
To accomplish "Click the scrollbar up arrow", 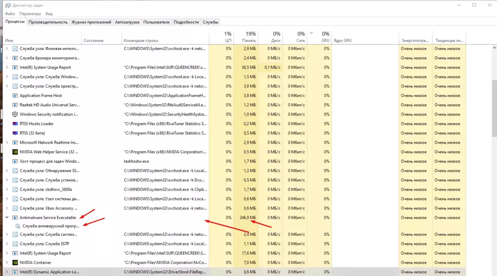I will coord(494,48).
